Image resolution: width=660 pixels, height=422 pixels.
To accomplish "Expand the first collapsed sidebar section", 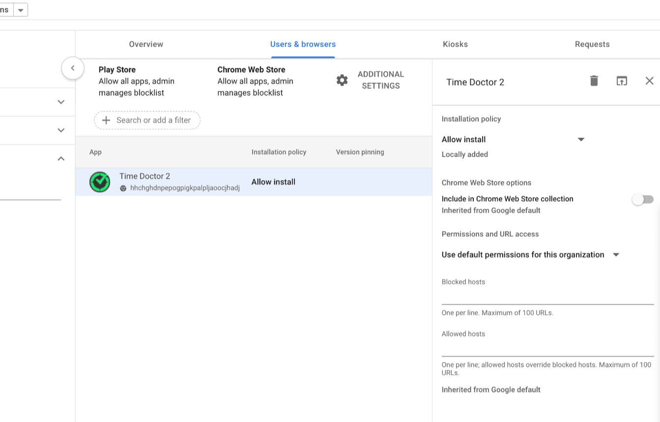I will 61,102.
